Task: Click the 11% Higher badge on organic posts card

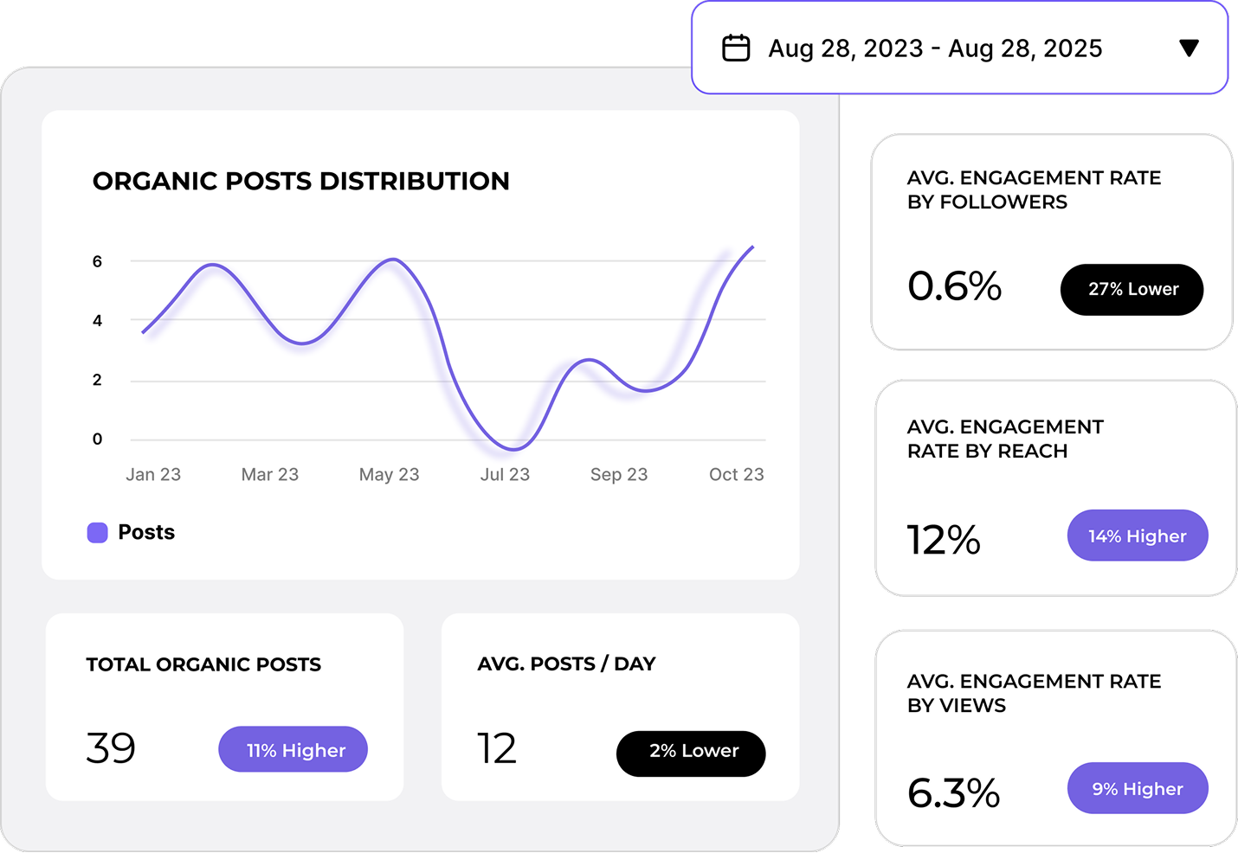Action: coord(293,749)
